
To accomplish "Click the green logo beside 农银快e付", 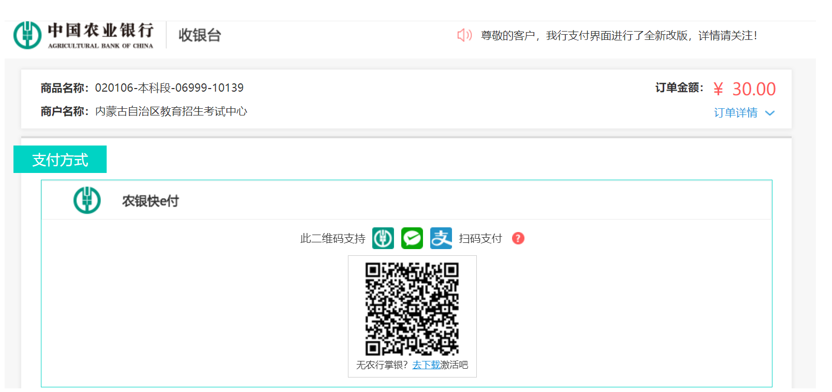I will coord(87,200).
